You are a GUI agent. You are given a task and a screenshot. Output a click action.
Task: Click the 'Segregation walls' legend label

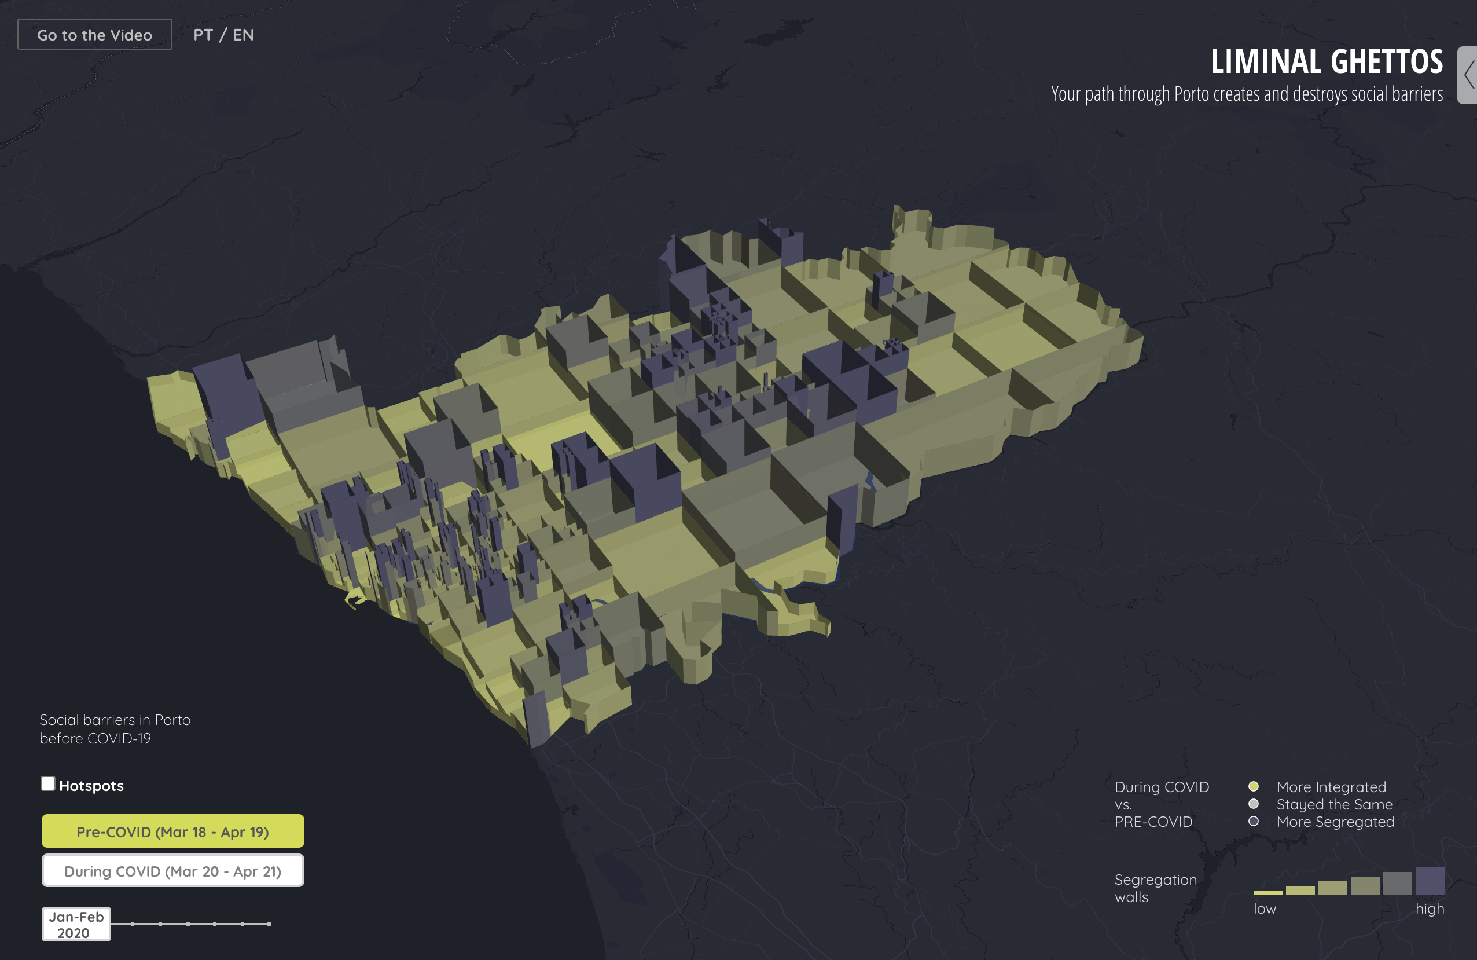point(1156,888)
